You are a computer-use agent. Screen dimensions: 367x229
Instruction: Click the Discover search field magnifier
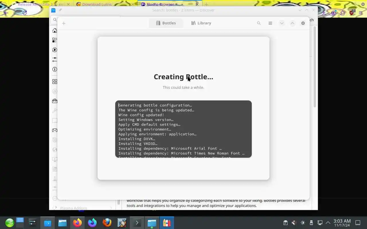click(54, 20)
